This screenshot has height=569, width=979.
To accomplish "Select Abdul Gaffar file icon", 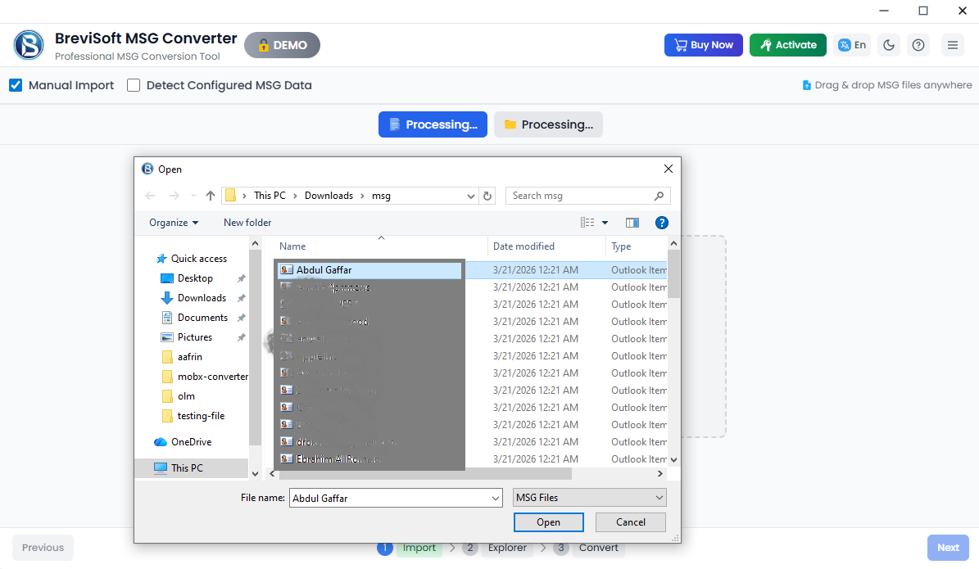I will click(x=287, y=270).
